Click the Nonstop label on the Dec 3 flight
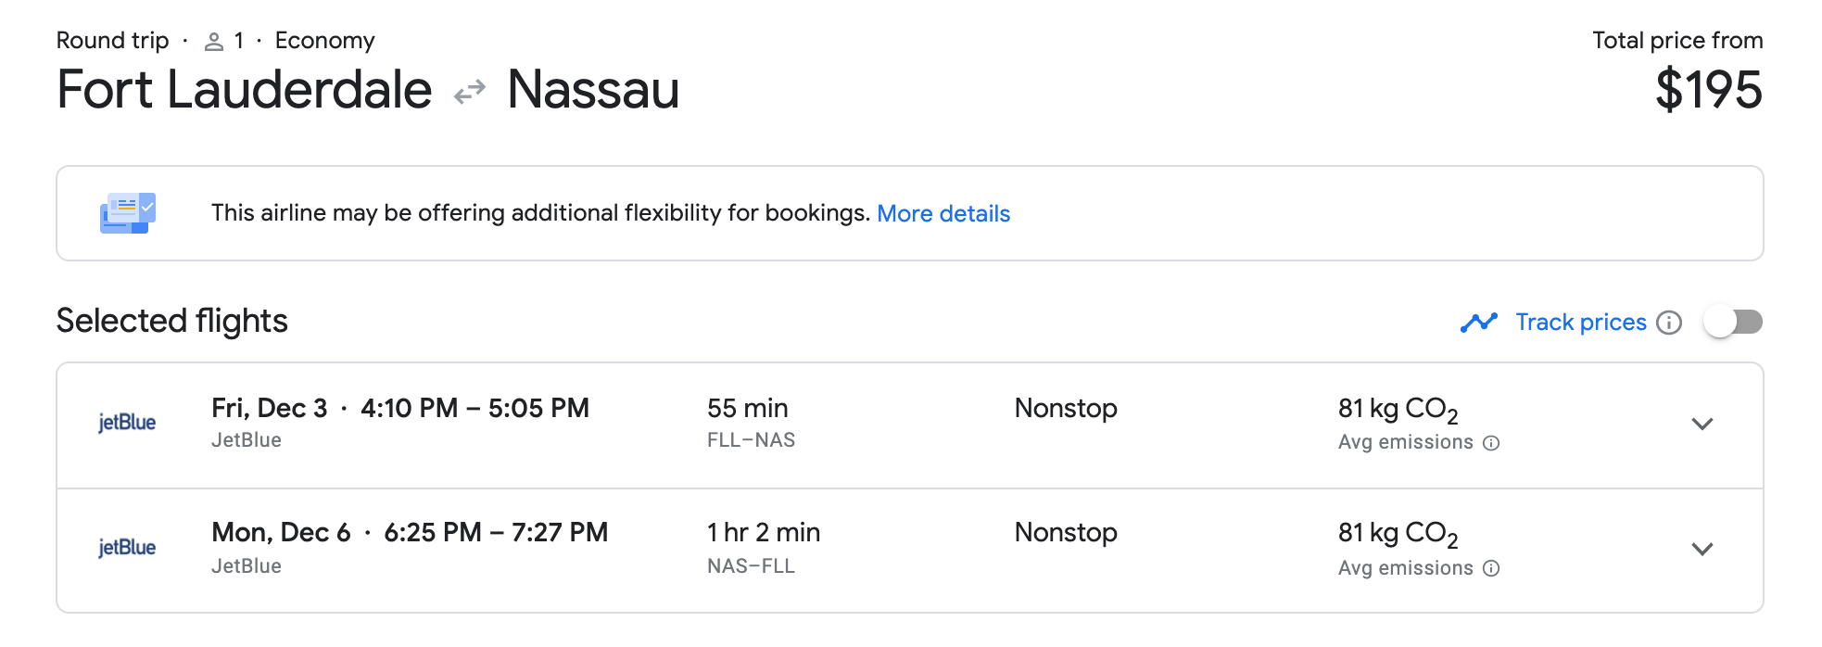 click(1066, 409)
